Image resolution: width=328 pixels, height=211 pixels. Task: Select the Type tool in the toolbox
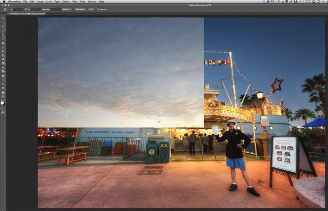3,79
